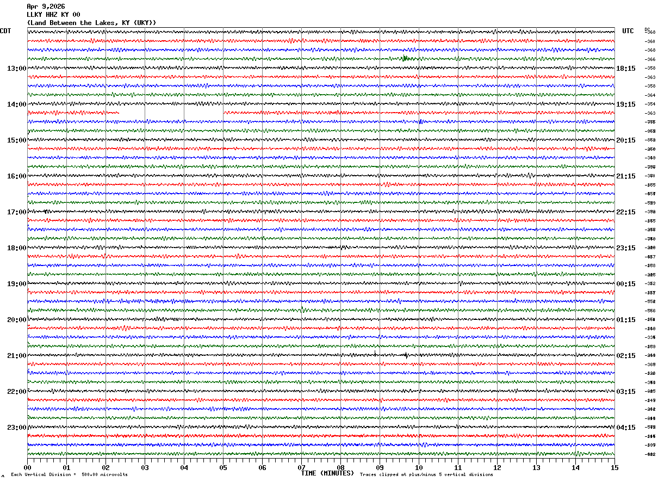Select the 23:00 CDT time label
658x482 pixels.
click(17, 428)
